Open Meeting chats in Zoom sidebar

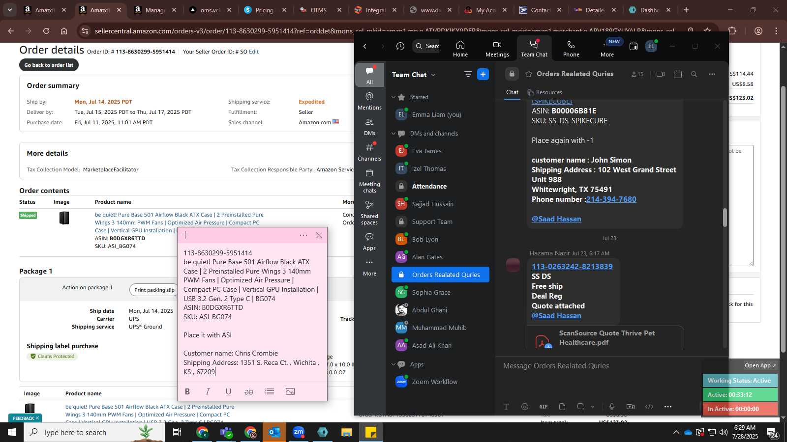pos(369,180)
